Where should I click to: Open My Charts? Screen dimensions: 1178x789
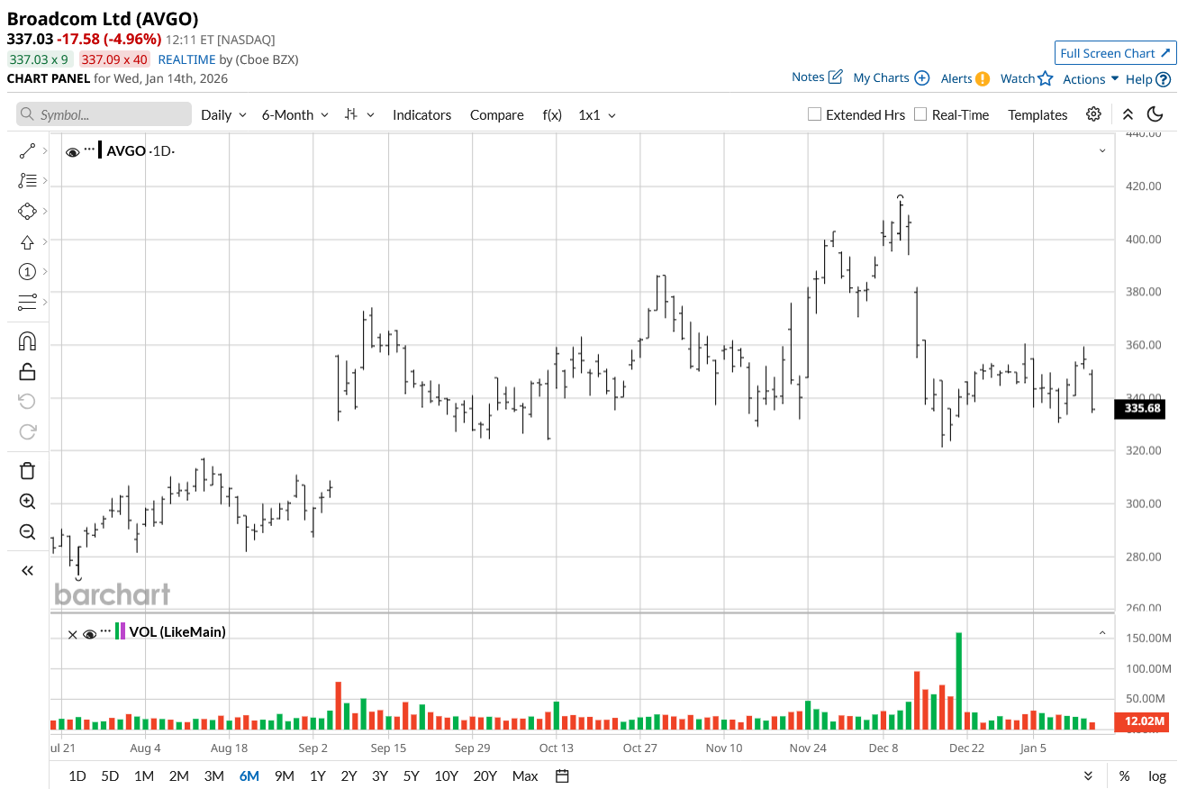pos(891,78)
